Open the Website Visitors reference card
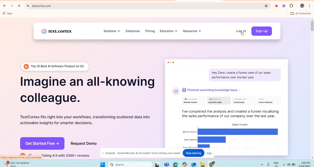The width and height of the screenshot is (314, 167). [194, 101]
